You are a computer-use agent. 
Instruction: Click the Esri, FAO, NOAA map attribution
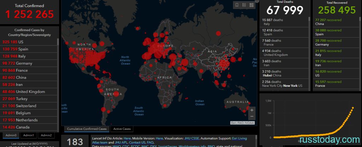pyautogui.click(x=243, y=123)
